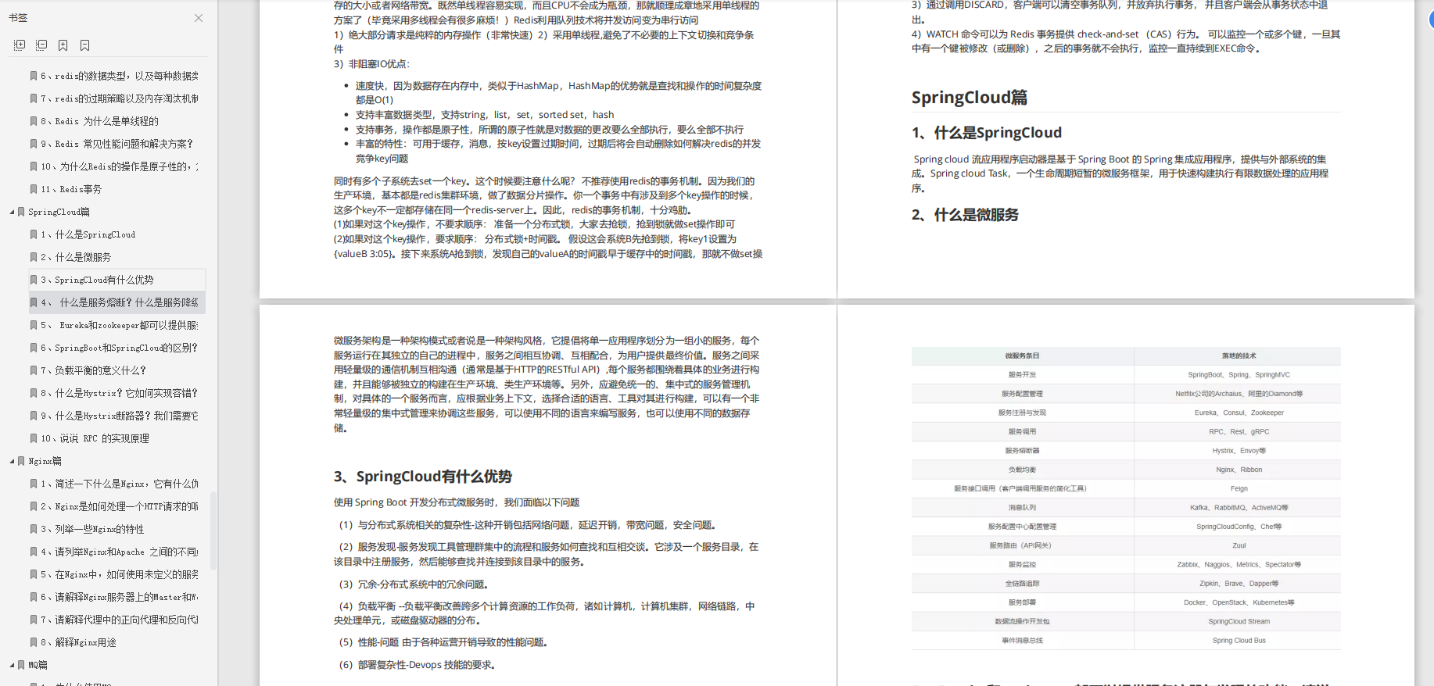This screenshot has width=1434, height=686.
Task: Click heading 1、什么是SpringCloud in the page
Action: (987, 133)
